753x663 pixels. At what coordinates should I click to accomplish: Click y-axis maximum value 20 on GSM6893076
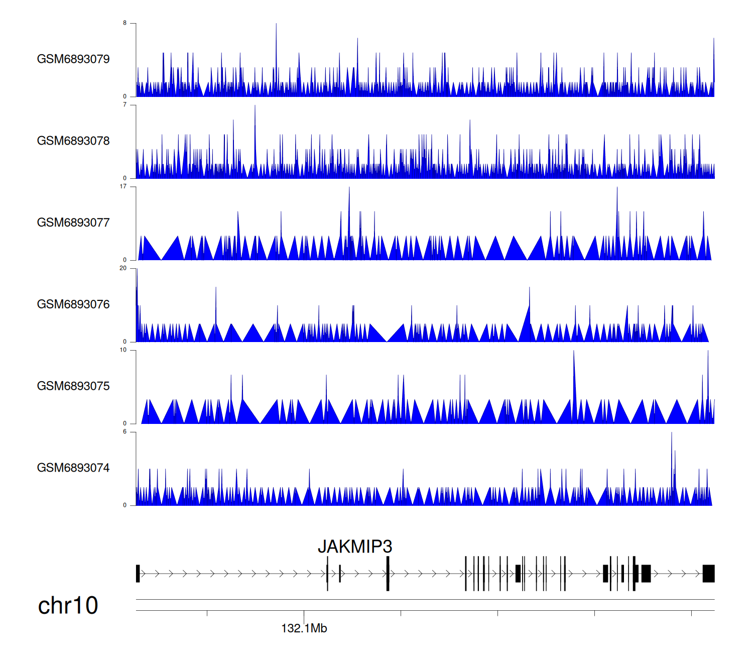click(123, 268)
